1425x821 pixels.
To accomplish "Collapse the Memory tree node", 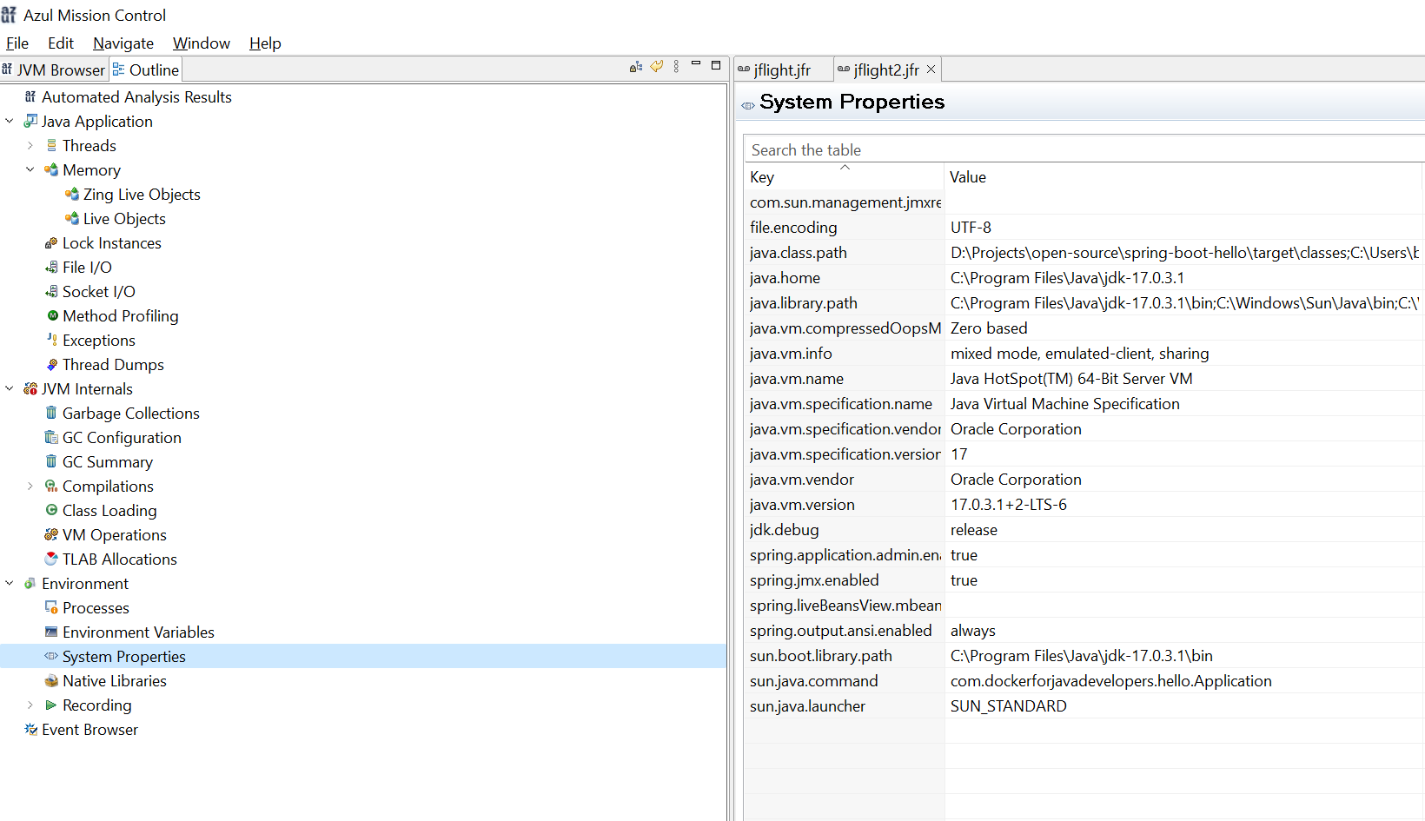I will (30, 170).
